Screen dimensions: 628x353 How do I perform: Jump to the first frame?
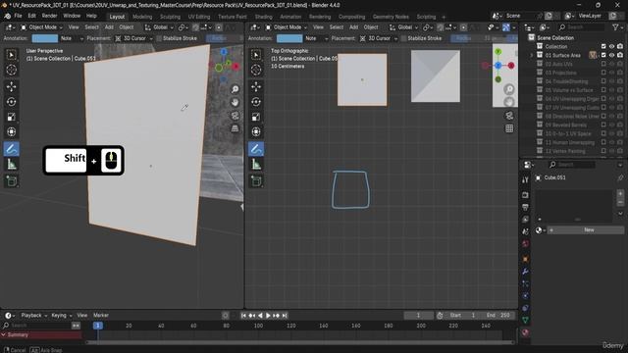tap(243, 316)
